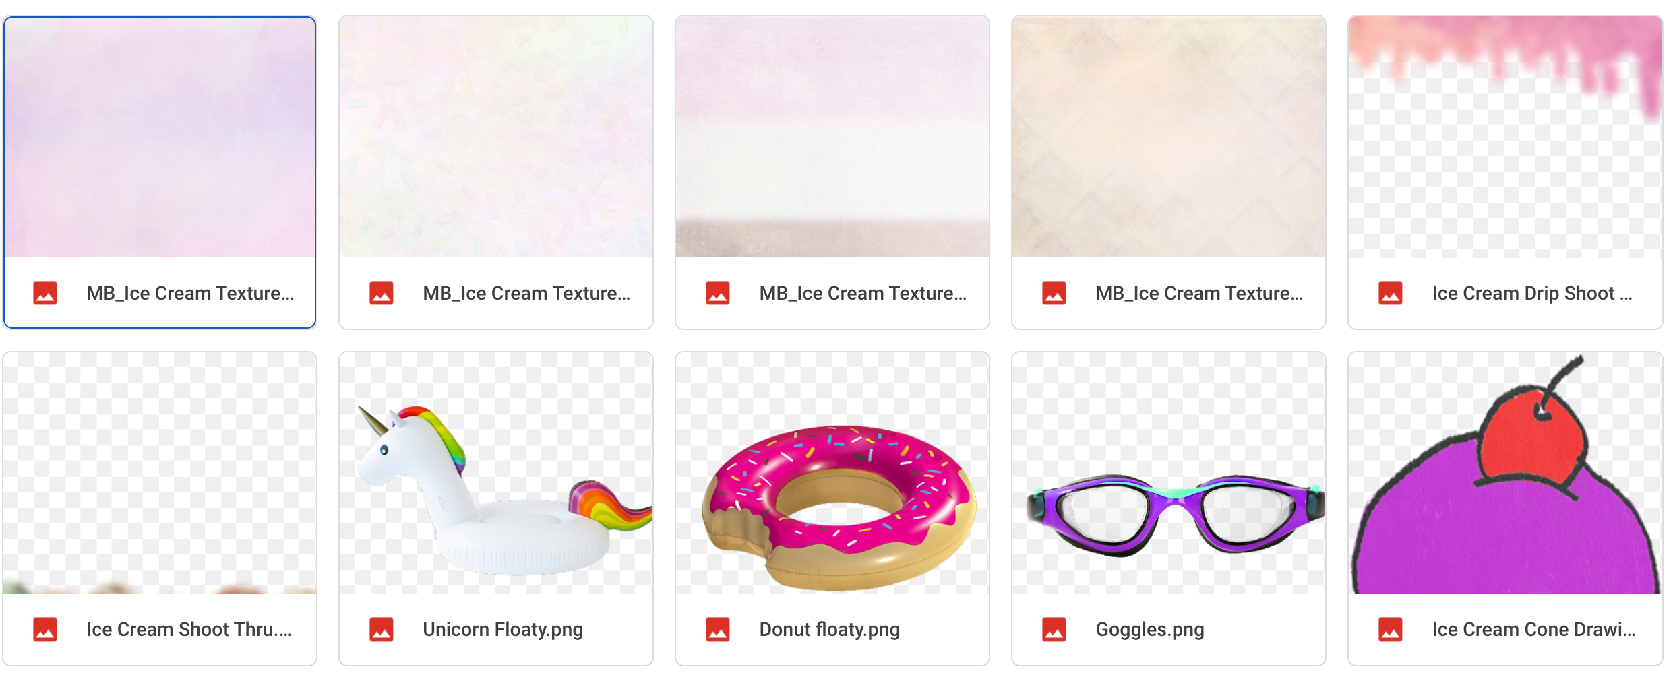Screen dimensions: 1673x679
Task: Select the beige diamond pattern texture thumbnail
Action: tap(1169, 137)
